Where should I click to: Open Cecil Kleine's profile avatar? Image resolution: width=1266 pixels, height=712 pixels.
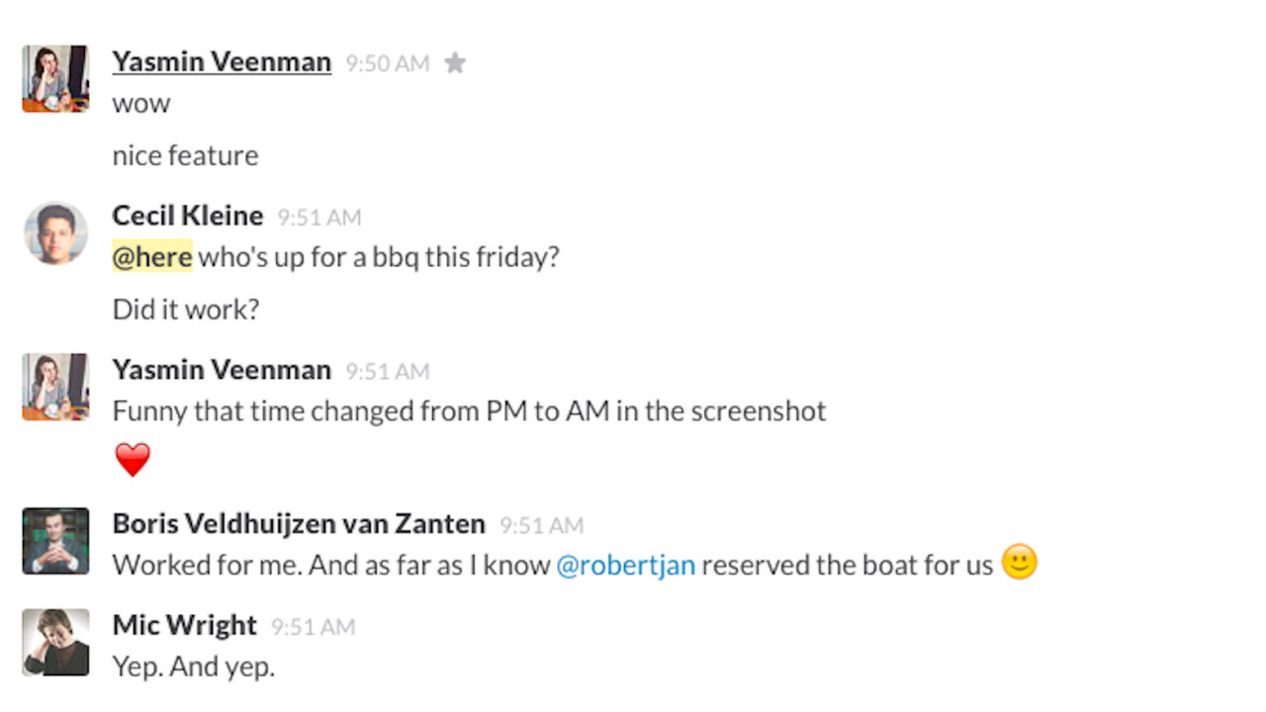click(55, 233)
